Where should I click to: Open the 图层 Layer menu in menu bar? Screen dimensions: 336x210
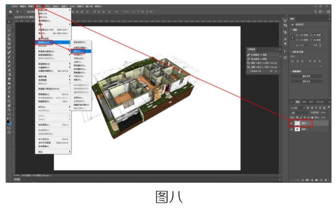(39, 7)
